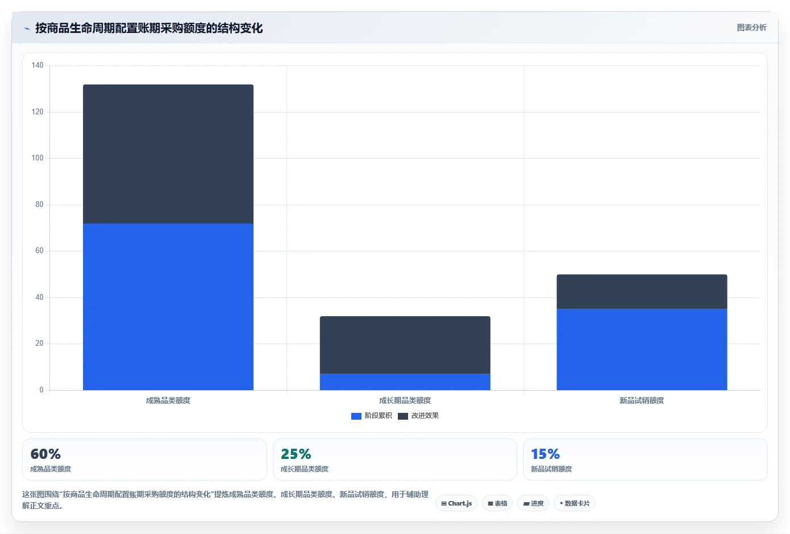Image resolution: width=790 pixels, height=534 pixels.
Task: Click the blue segment of the 成长期品类额度 bar
Action: point(405,382)
